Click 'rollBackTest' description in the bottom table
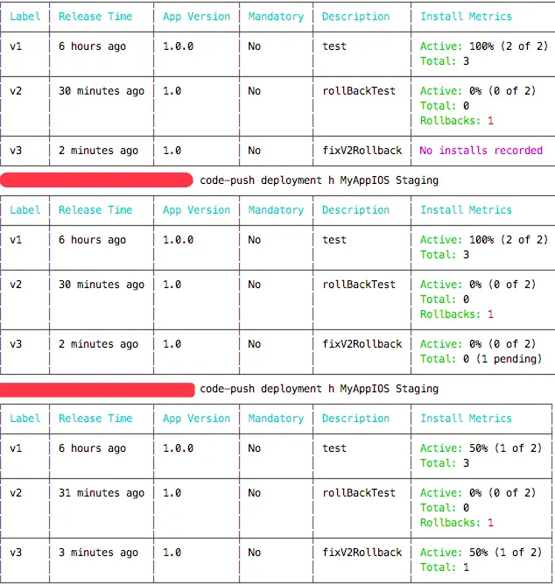 pyautogui.click(x=359, y=493)
